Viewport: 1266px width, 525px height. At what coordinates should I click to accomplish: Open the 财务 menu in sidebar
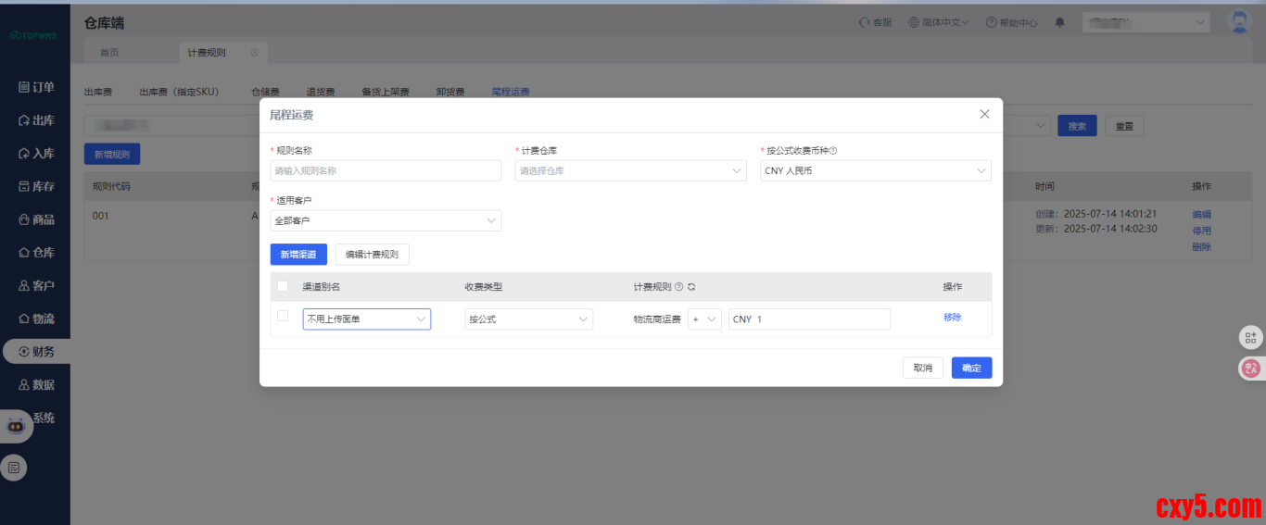tap(37, 352)
